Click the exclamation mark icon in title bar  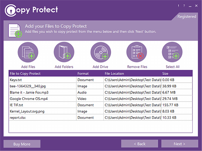(x=179, y=6)
